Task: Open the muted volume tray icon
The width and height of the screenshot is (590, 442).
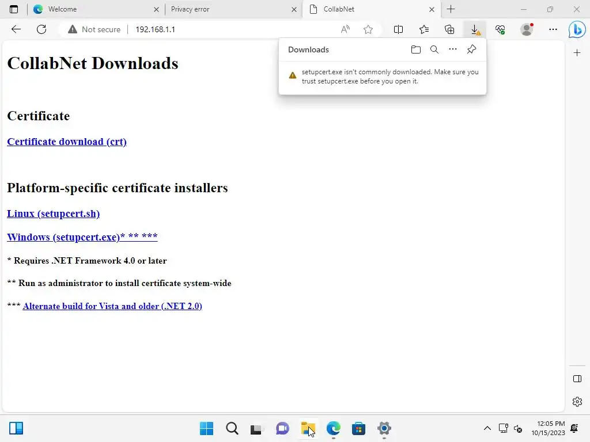Action: tap(518, 428)
